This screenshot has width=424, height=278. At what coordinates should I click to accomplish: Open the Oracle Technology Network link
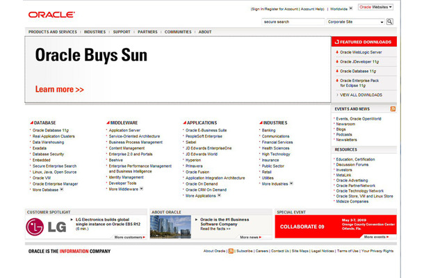coord(359,190)
